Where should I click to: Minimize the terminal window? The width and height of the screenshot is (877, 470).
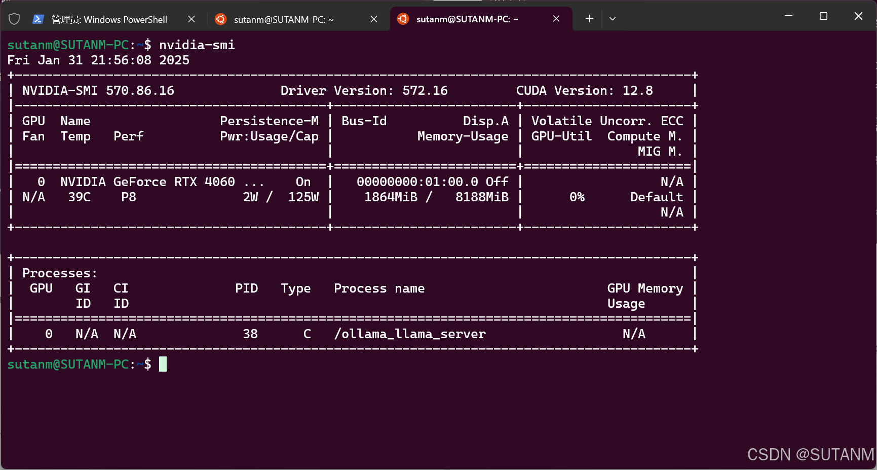[788, 16]
